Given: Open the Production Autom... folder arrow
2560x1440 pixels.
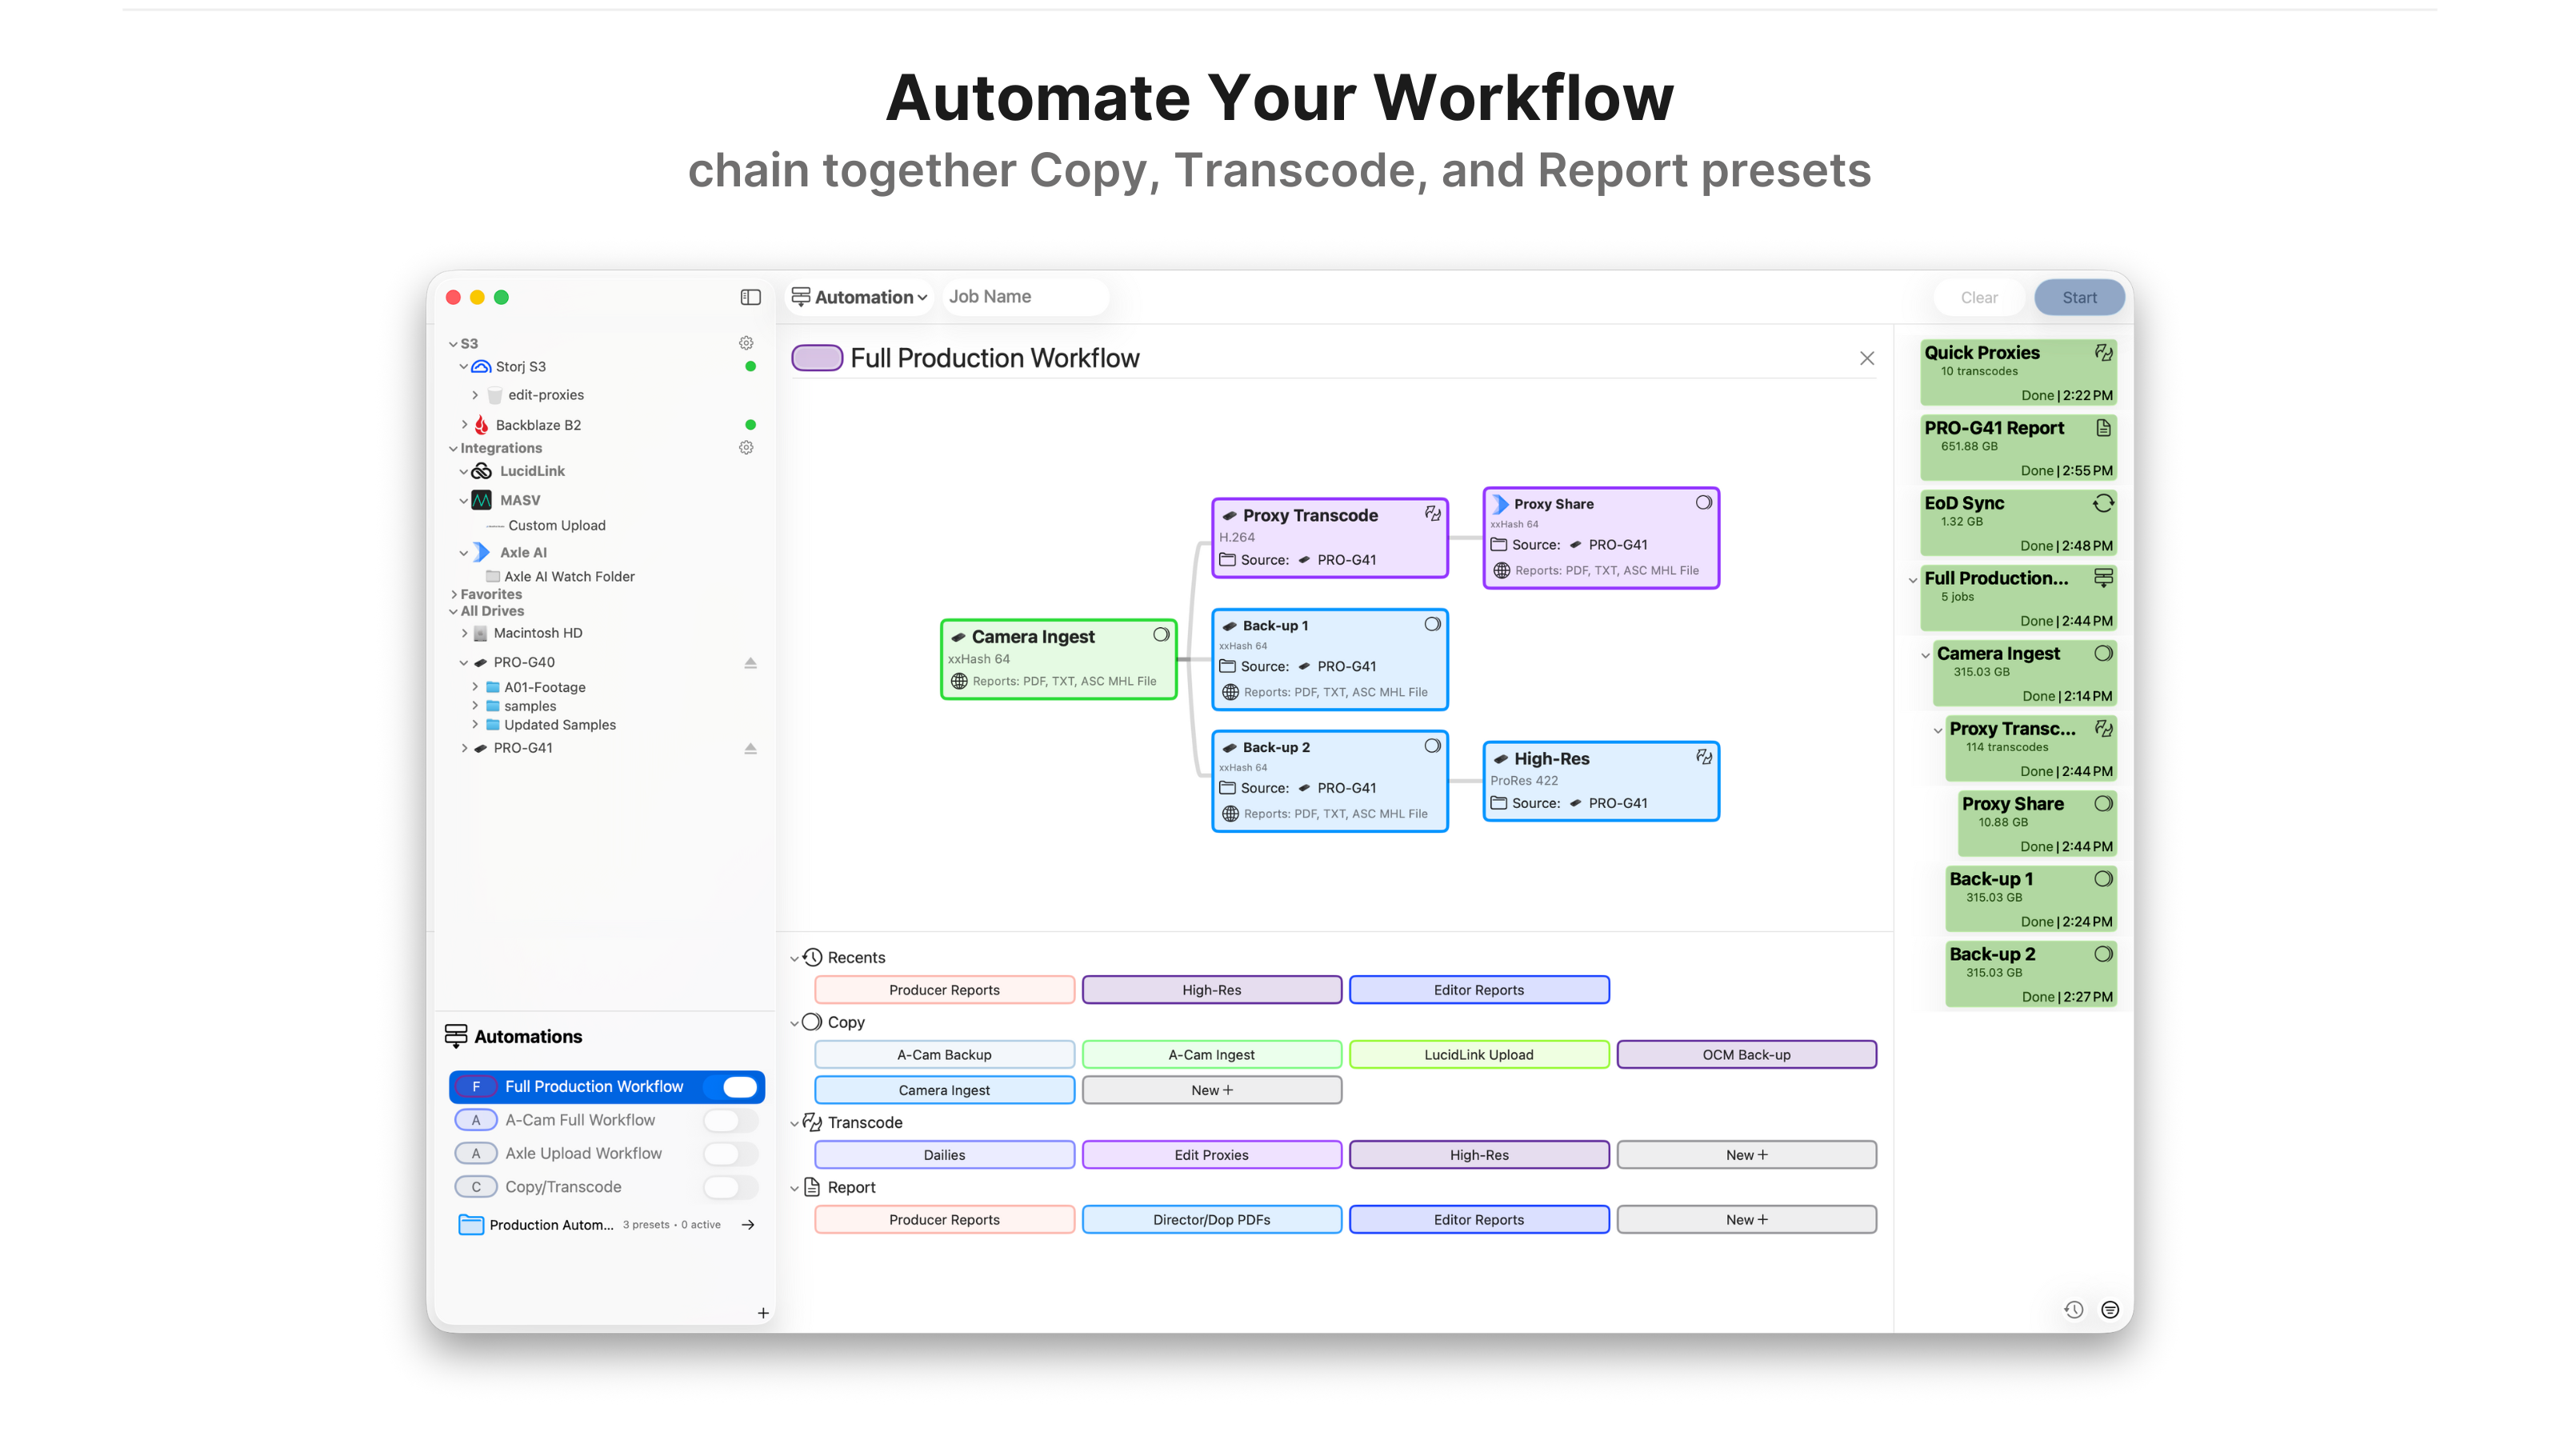Looking at the screenshot, I should coord(748,1224).
